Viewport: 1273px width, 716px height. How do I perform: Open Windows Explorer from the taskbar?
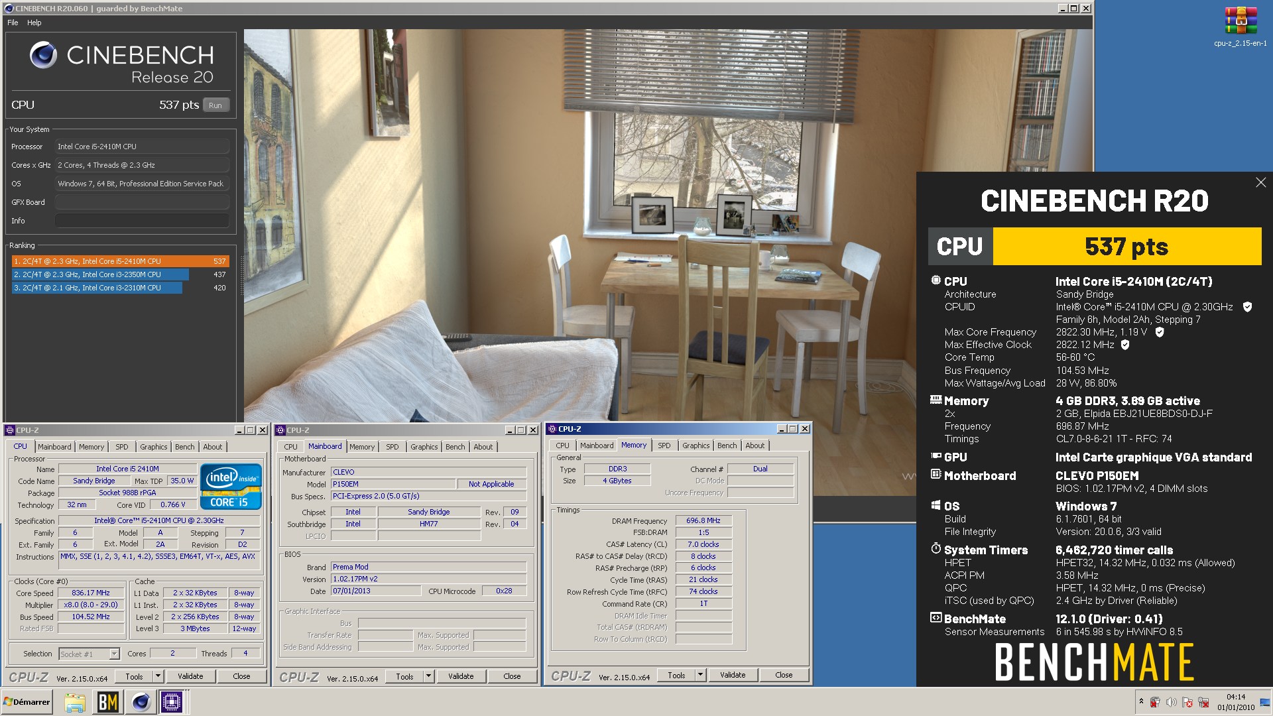75,702
